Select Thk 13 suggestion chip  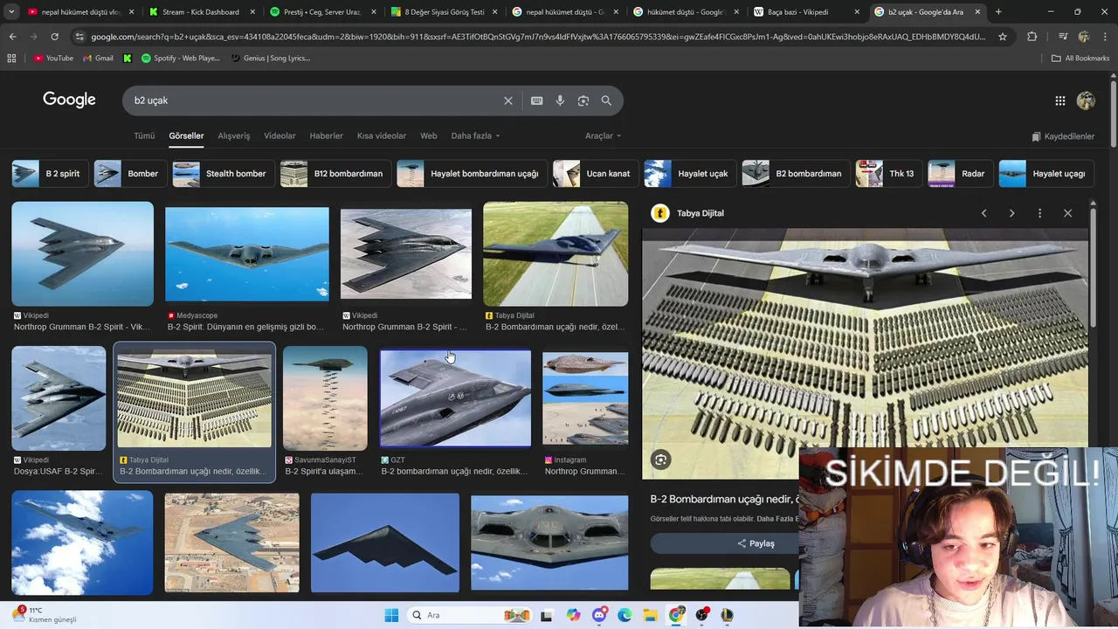pos(887,174)
